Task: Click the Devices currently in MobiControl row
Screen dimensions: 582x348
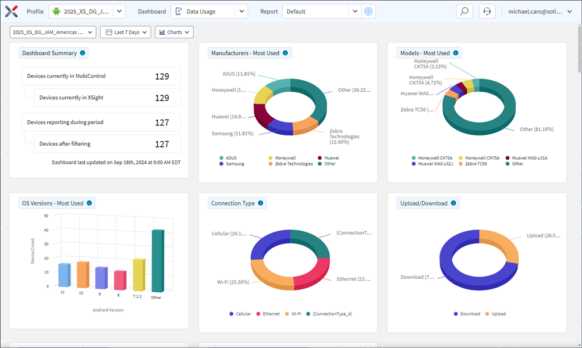Action: point(101,76)
